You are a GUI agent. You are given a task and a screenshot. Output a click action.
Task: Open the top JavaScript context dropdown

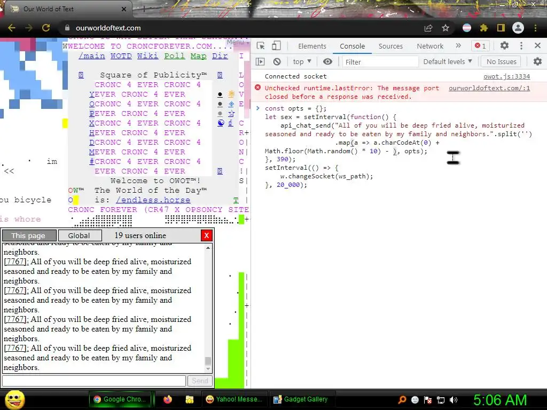pyautogui.click(x=302, y=62)
